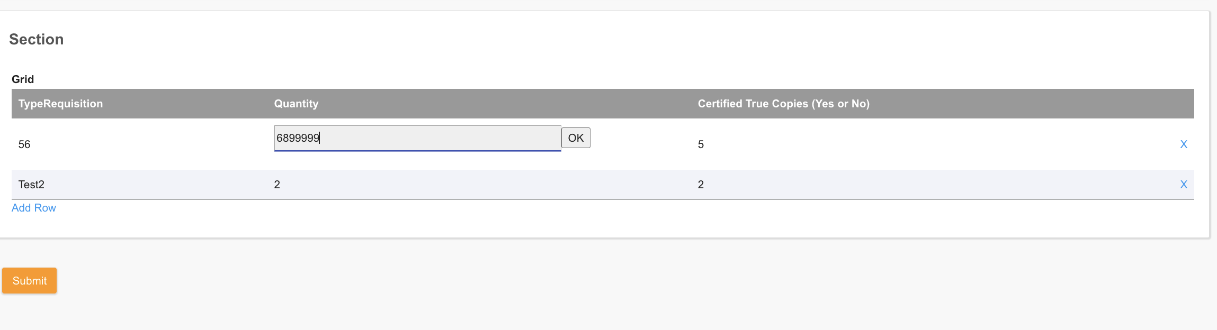The image size is (1217, 330).
Task: Click the Certified True Copies column header
Action: click(x=783, y=104)
